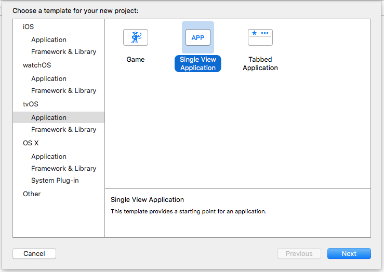
Task: Select Application under tvOS
Action: pyautogui.click(x=59, y=117)
